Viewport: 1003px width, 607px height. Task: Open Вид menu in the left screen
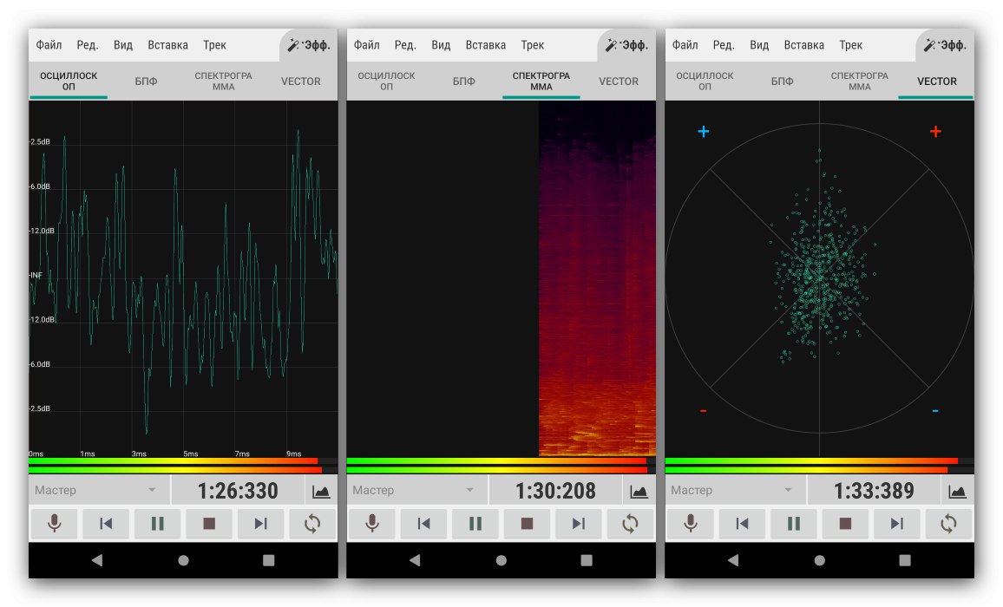123,45
